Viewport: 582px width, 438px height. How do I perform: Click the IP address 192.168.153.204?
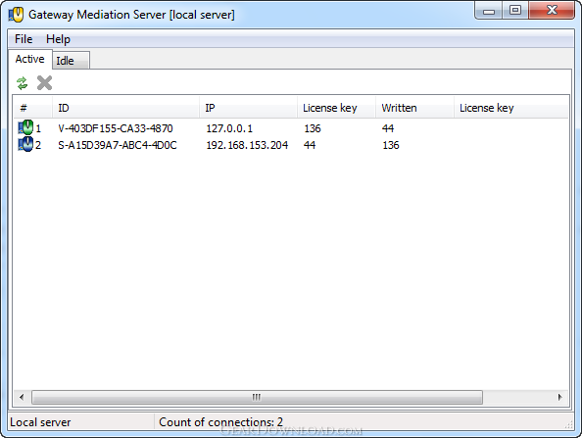[x=247, y=145]
